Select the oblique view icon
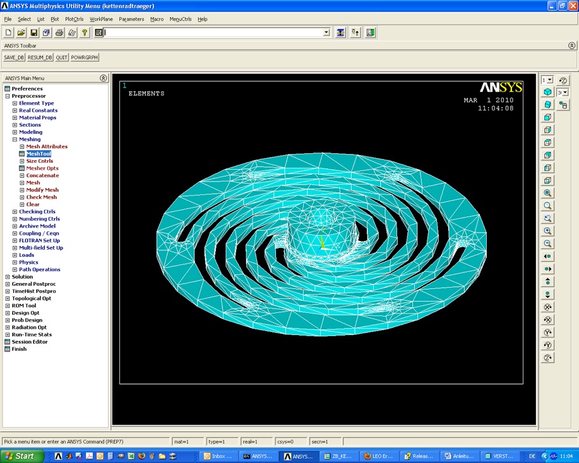Screen dimensions: 579x463 [547, 105]
